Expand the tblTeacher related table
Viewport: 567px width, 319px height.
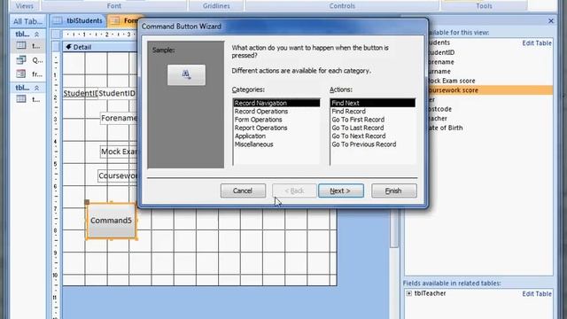(x=409, y=293)
